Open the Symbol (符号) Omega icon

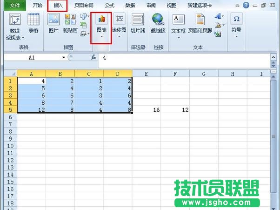tap(236, 19)
